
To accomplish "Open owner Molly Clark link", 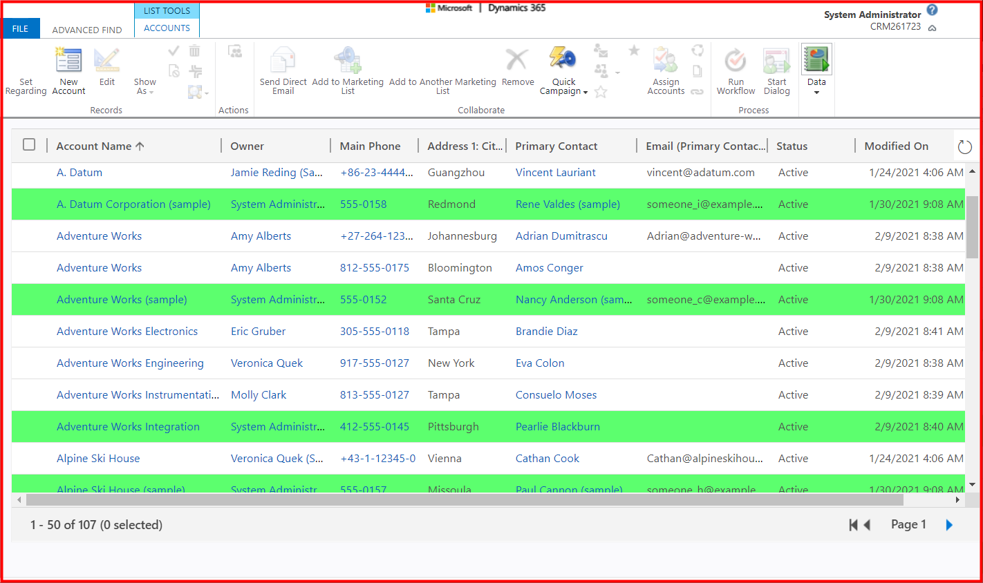I will (x=259, y=395).
